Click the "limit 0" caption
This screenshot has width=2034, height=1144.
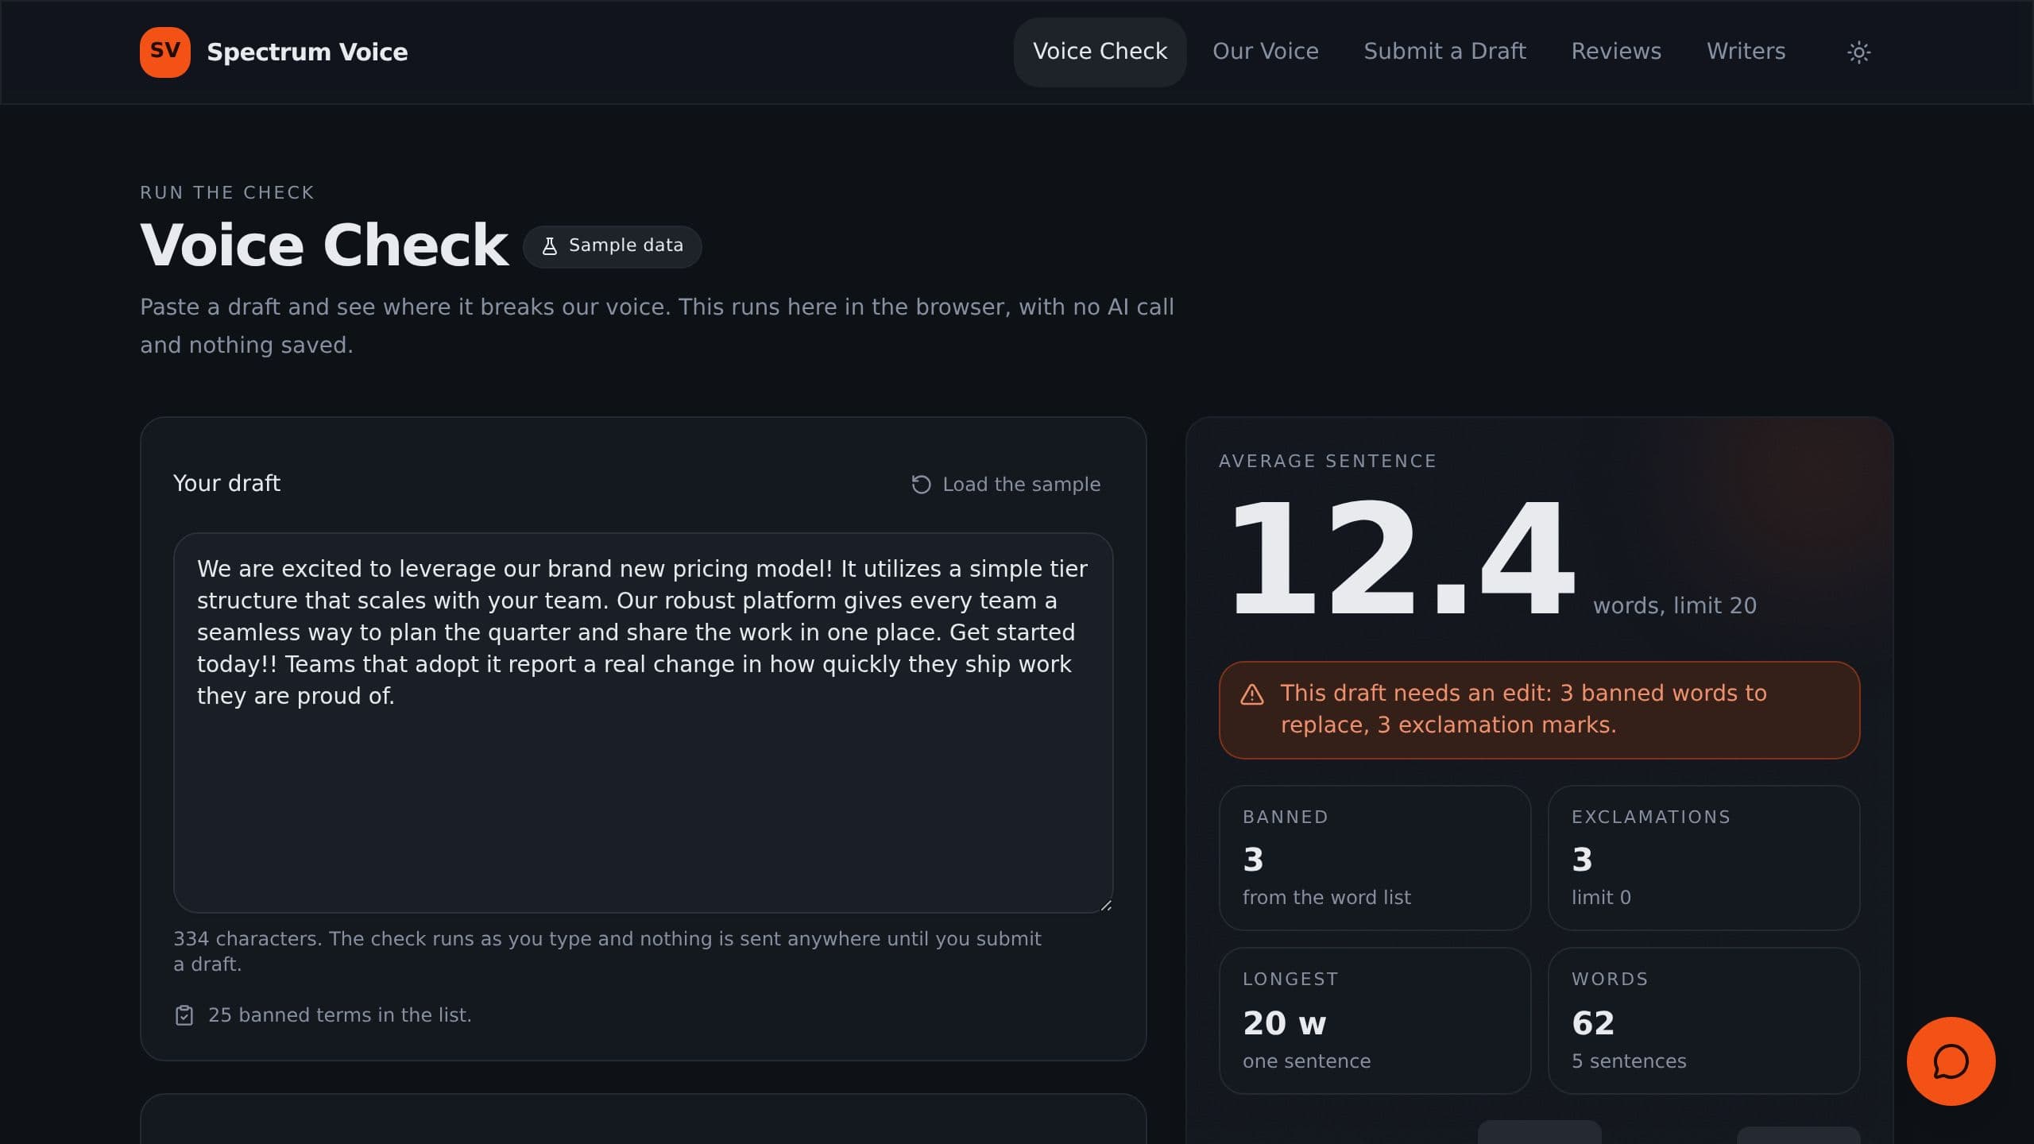pos(1601,898)
